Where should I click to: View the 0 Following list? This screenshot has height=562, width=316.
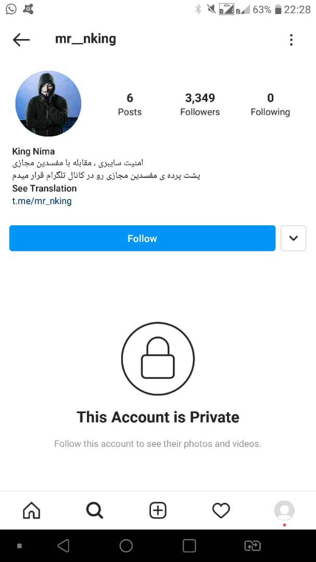coord(270,104)
